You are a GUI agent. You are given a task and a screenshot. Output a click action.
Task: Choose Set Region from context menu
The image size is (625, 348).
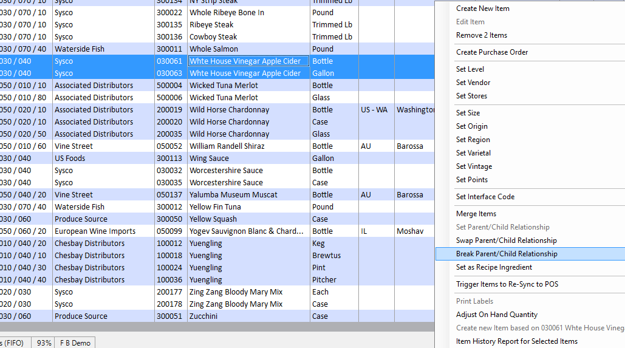point(473,140)
